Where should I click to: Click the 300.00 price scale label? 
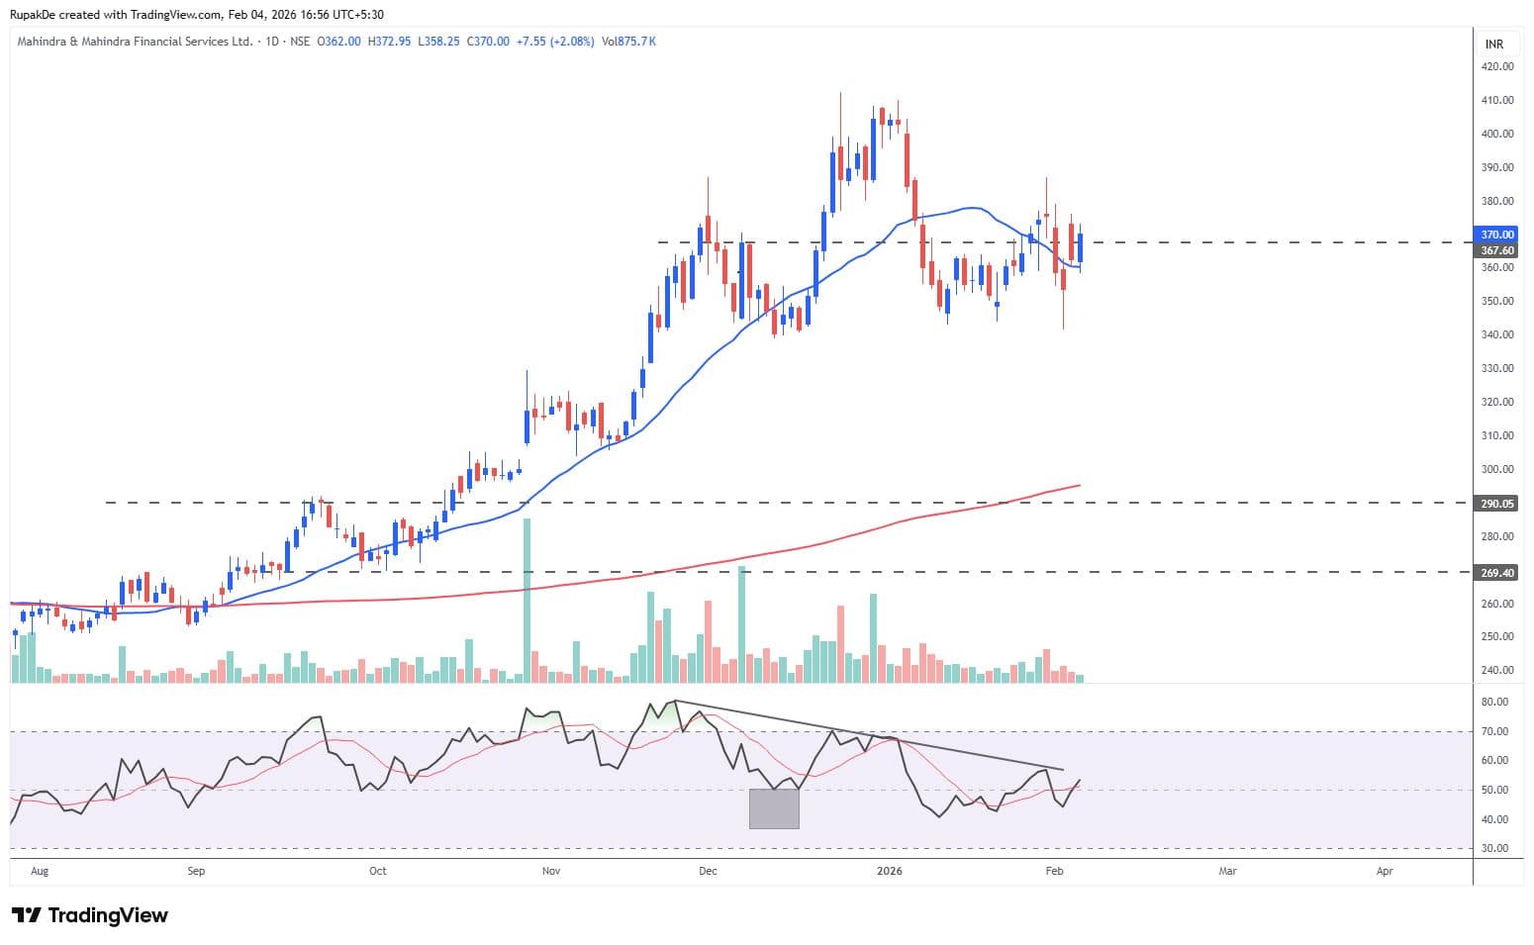pyautogui.click(x=1497, y=469)
